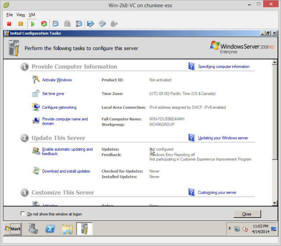Check 'Do not show this window at logon'
Viewport: 281px width, 246px height.
pyautogui.click(x=22, y=213)
